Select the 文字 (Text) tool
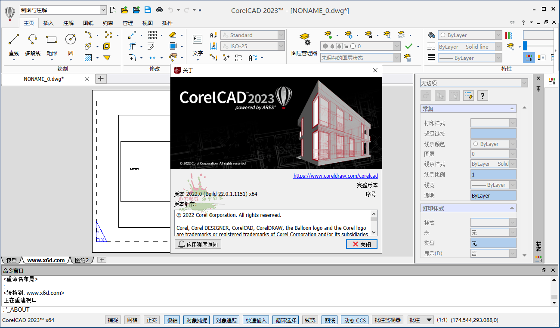The height and width of the screenshot is (328, 560). coord(198,42)
